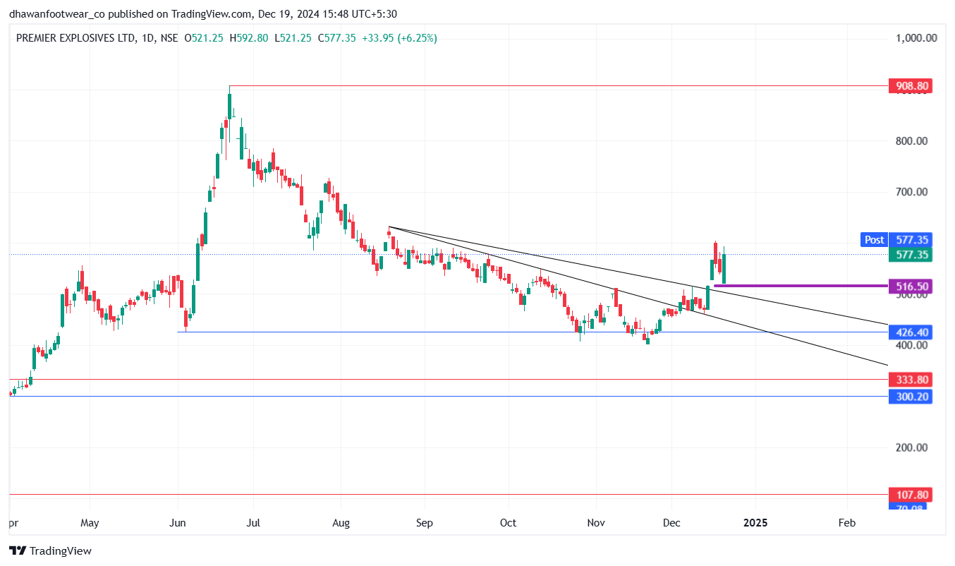Click the green 577.35 last price label
This screenshot has width=955, height=566.
pyautogui.click(x=910, y=255)
